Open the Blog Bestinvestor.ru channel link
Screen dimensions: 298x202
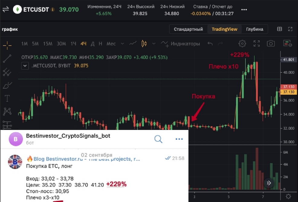(86, 159)
